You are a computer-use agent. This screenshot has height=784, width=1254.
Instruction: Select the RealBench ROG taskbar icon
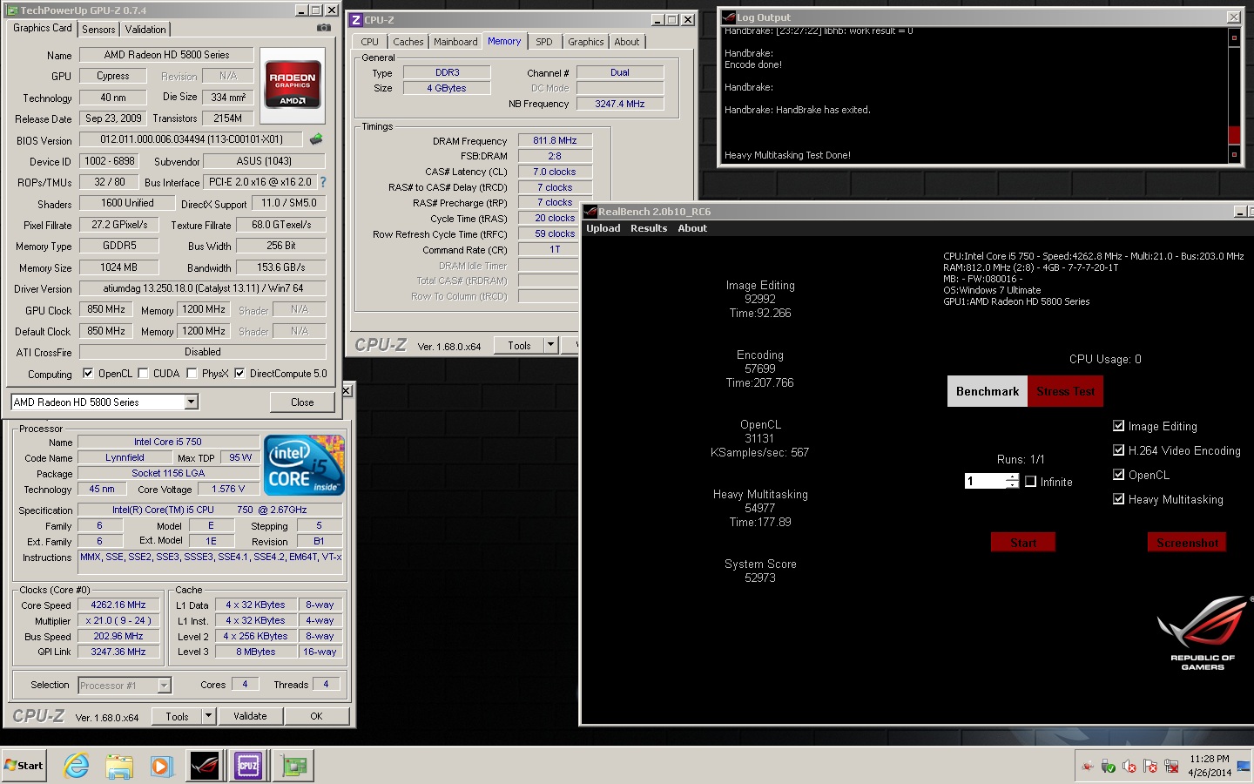point(206,766)
